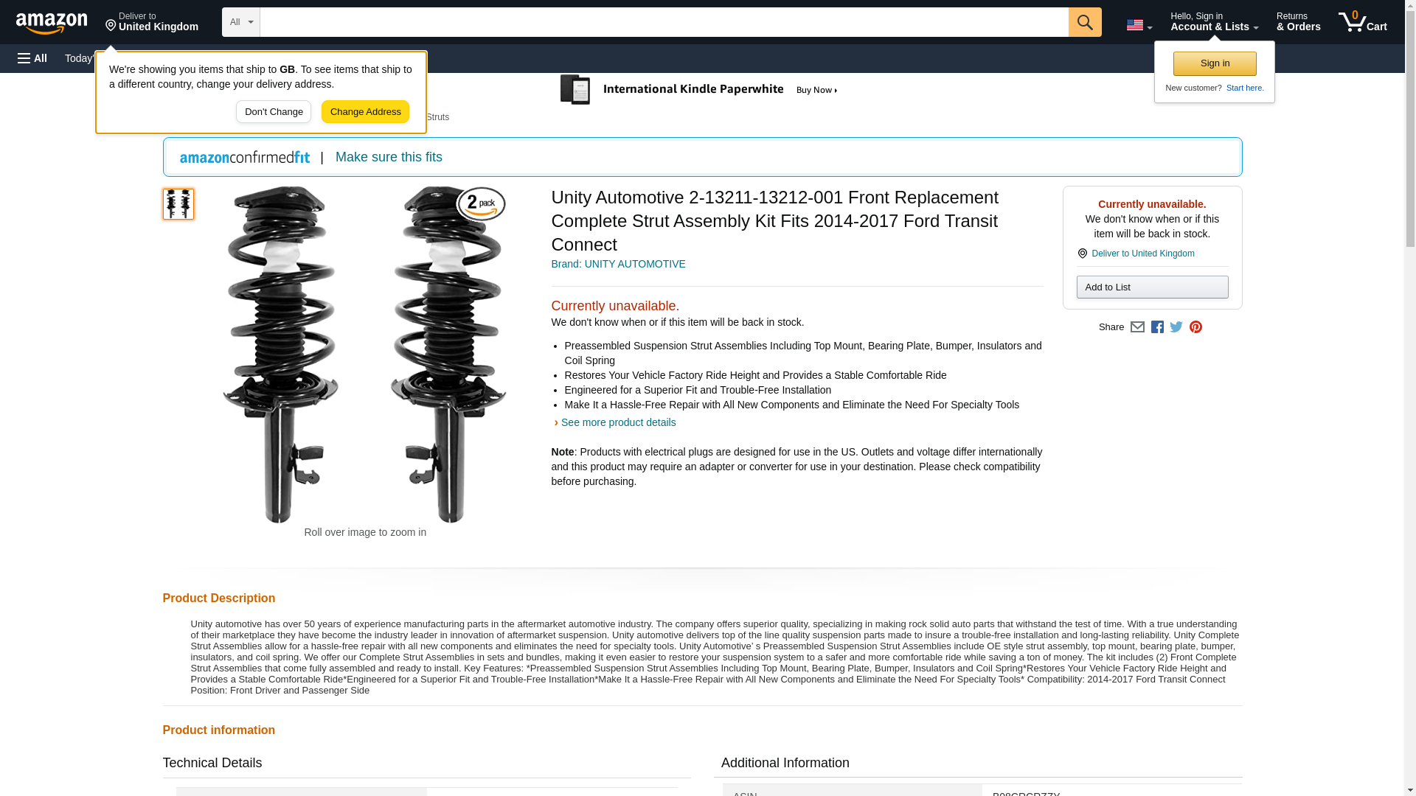This screenshot has height=796, width=1416.
Task: Share product via email icon
Action: point(1136,327)
